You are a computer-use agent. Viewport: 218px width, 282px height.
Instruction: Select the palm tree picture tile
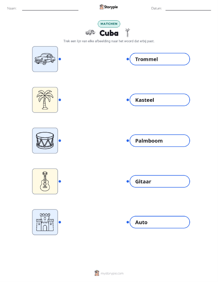45,100
